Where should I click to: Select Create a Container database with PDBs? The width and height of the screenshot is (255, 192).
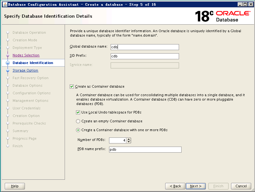(78, 130)
